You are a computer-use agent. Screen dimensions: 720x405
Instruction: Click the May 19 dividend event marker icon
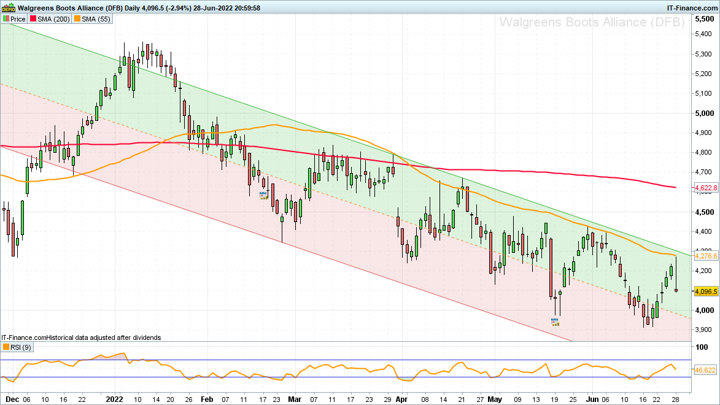(555, 322)
